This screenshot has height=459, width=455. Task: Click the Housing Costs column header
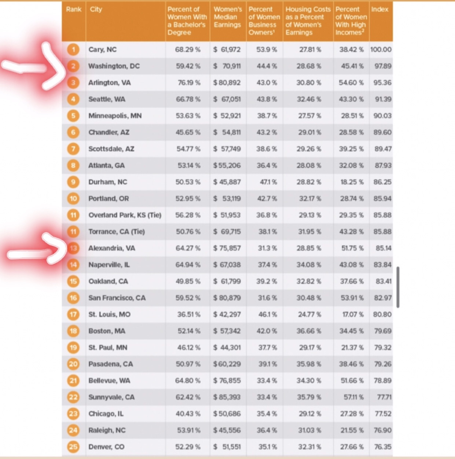pos(308,21)
